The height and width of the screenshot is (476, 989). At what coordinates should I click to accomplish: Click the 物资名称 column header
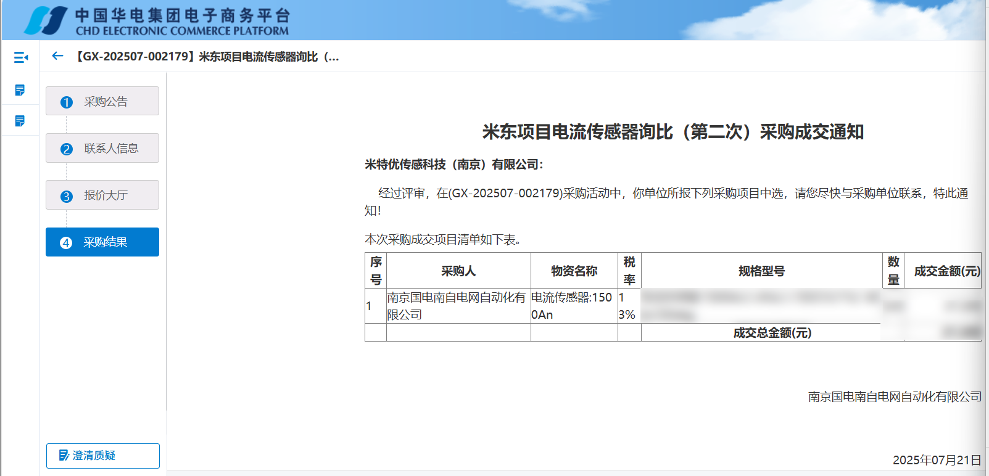click(x=574, y=271)
